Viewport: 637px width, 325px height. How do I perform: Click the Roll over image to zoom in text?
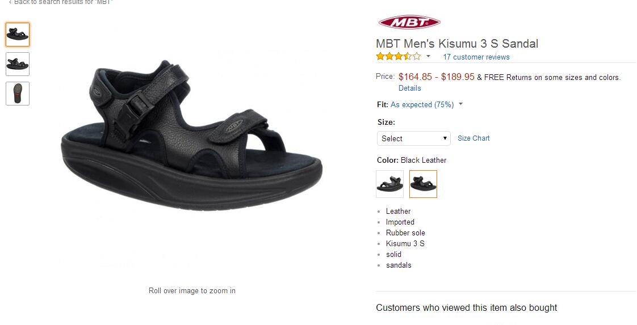point(192,290)
